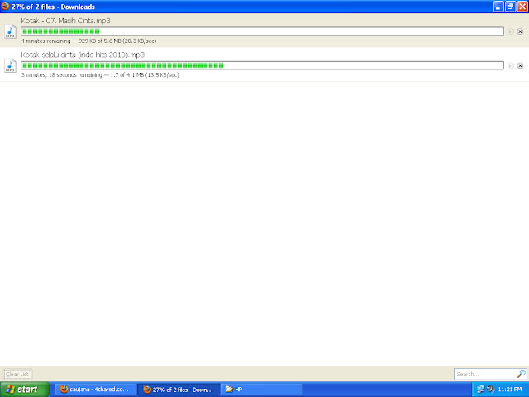Pause the Masih Cinta.mp3 download
Screen dimensions: 529x397
point(511,31)
